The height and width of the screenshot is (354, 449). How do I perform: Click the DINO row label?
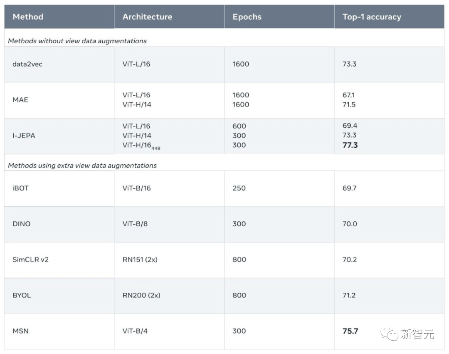tap(22, 224)
